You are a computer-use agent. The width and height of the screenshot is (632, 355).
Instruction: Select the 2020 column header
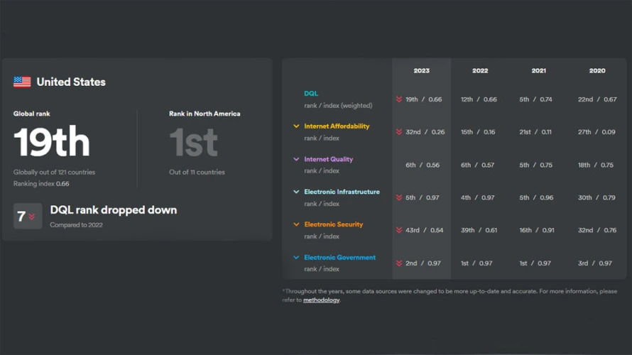[x=596, y=71]
